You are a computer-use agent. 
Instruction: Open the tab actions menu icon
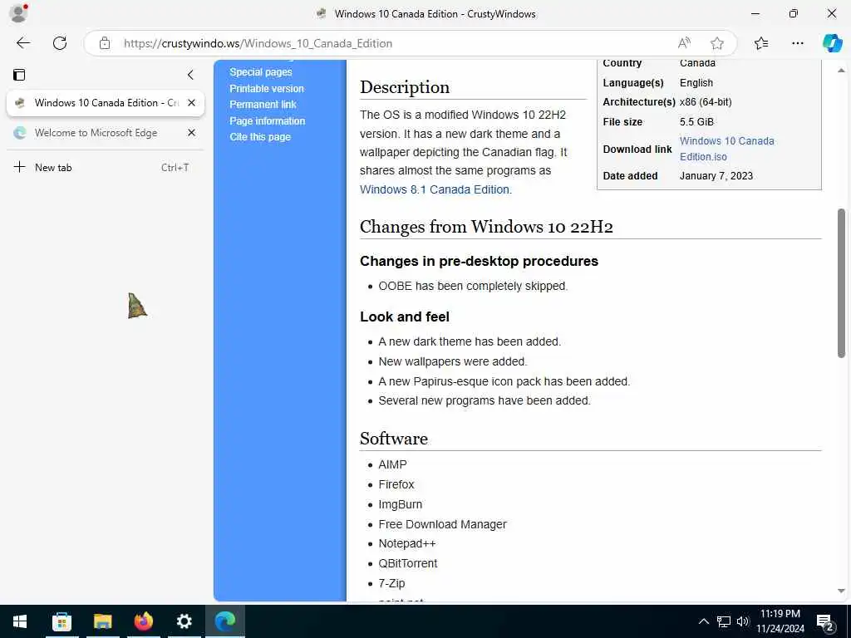[19, 75]
